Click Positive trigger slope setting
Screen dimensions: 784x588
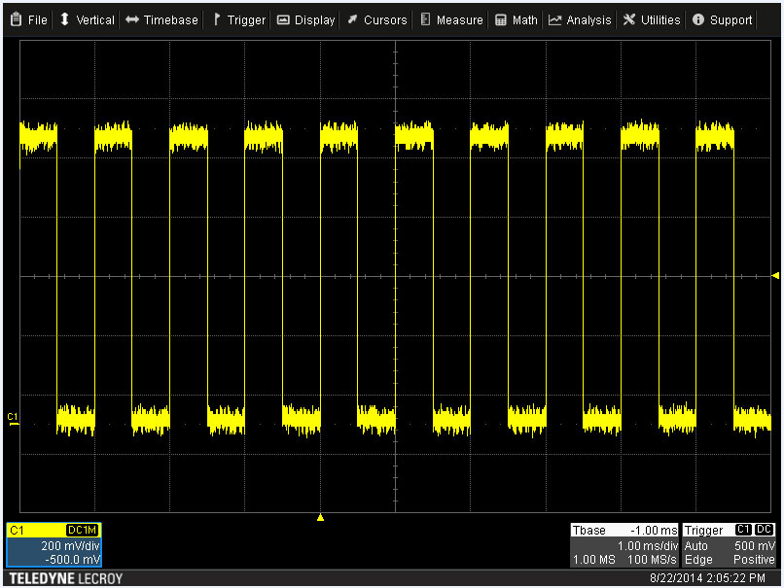click(754, 560)
